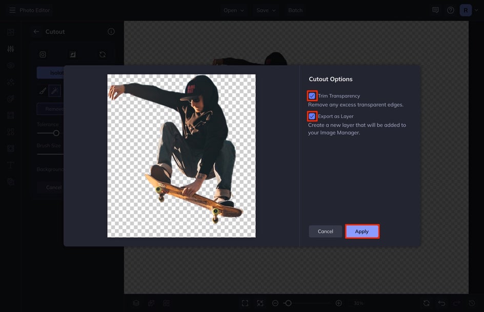Open the Graphics shapes sidebar icon
484x312 pixels.
(11, 132)
